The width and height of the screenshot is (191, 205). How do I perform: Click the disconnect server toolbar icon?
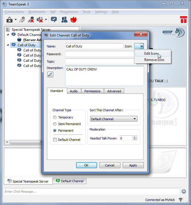tap(10, 20)
